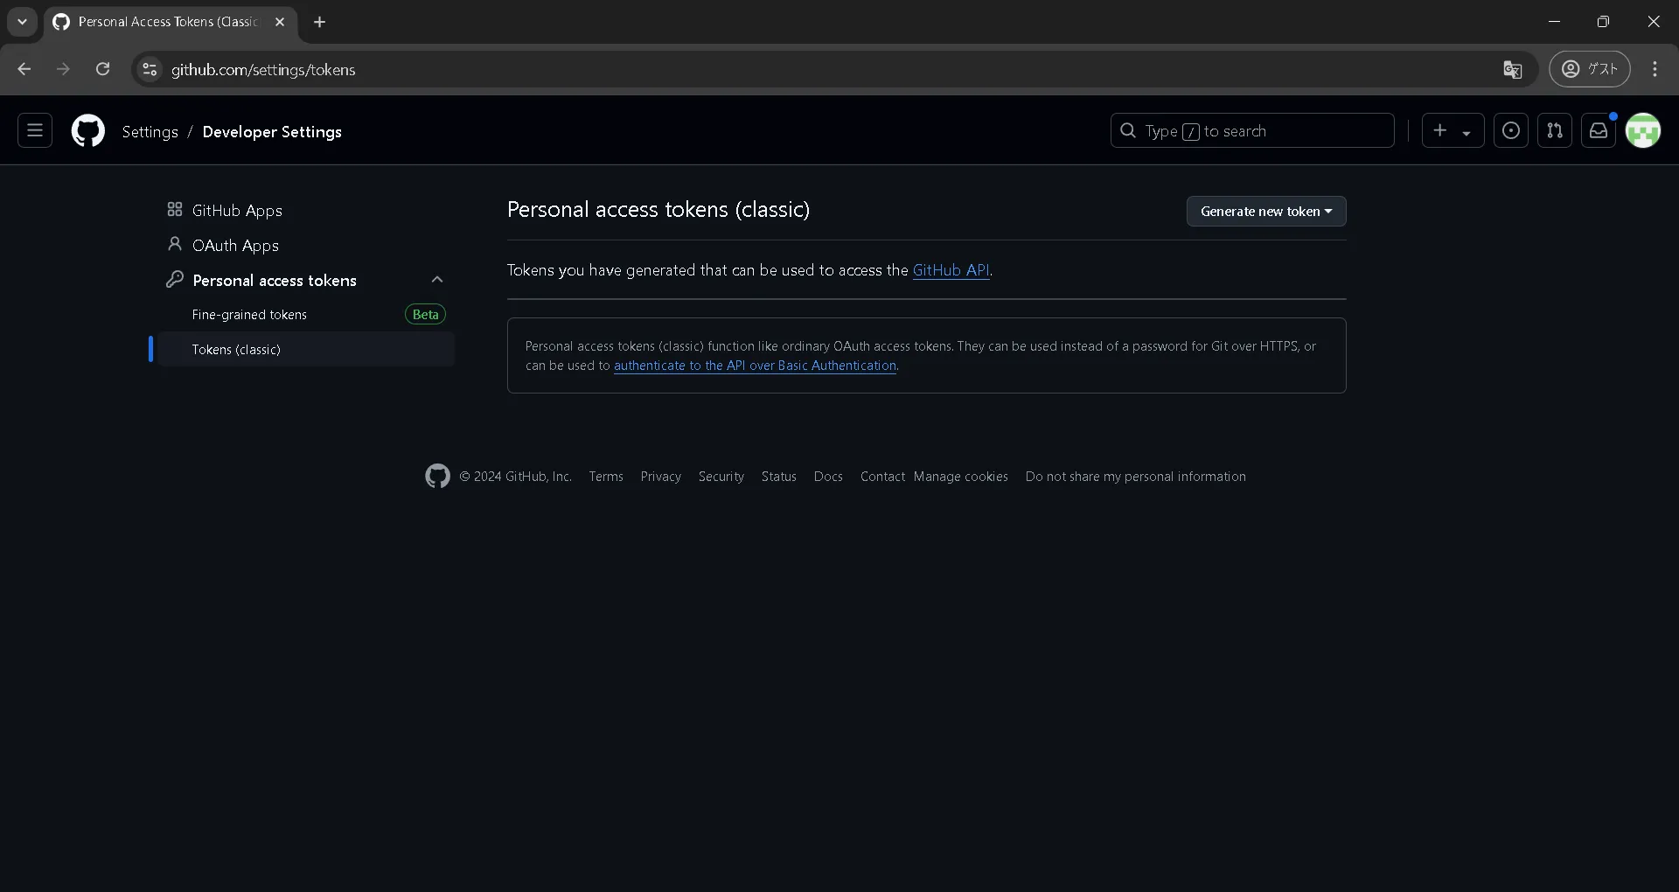Click the Developer Settings breadcrumb
1679x892 pixels.
pos(272,132)
